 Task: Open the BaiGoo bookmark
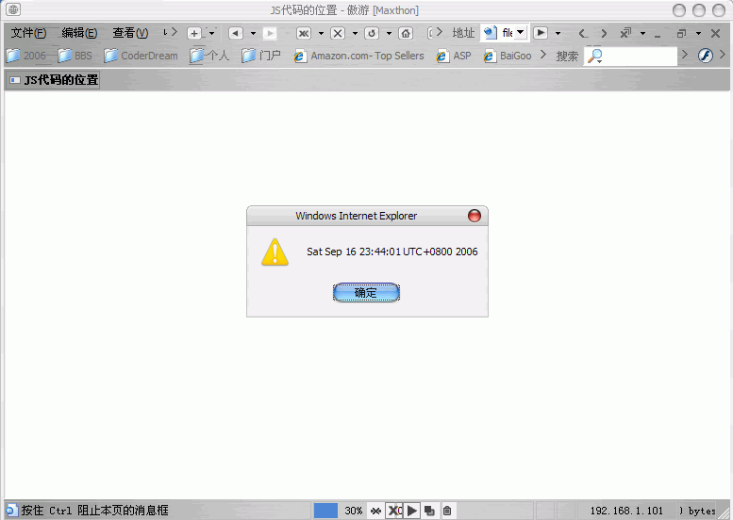(x=508, y=56)
